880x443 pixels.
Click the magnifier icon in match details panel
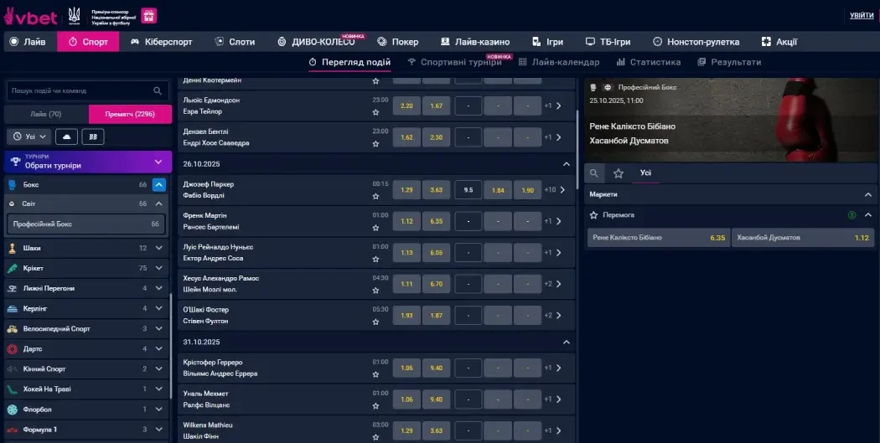(594, 173)
